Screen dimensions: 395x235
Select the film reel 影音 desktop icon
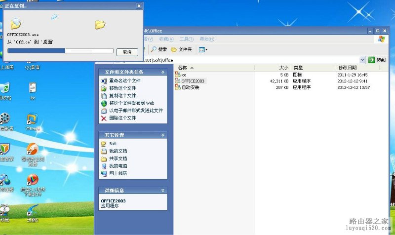pos(5,121)
